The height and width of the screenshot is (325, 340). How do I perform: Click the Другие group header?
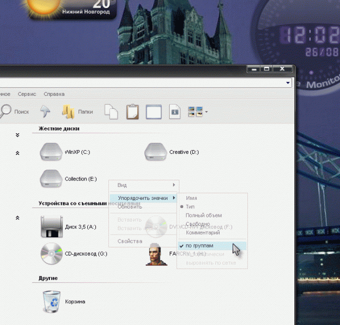click(x=48, y=278)
